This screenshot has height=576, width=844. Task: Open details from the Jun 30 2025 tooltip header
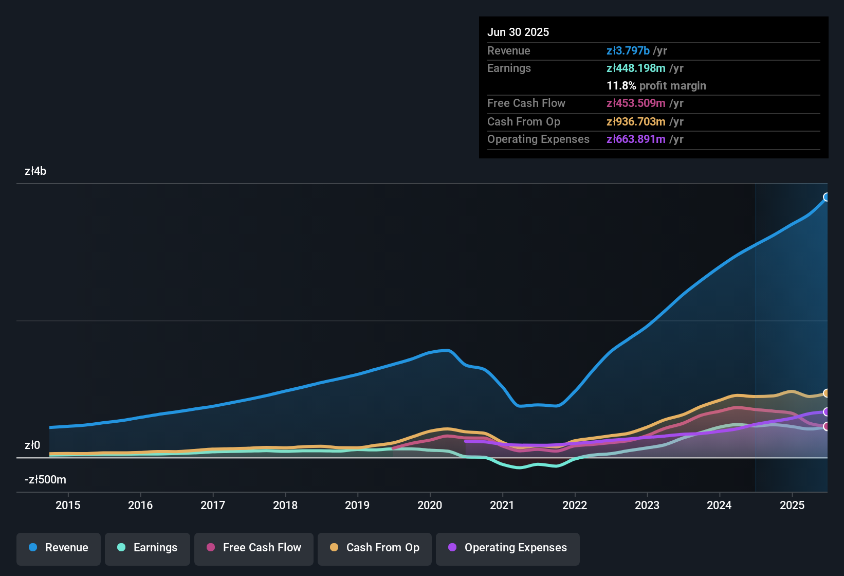point(518,32)
